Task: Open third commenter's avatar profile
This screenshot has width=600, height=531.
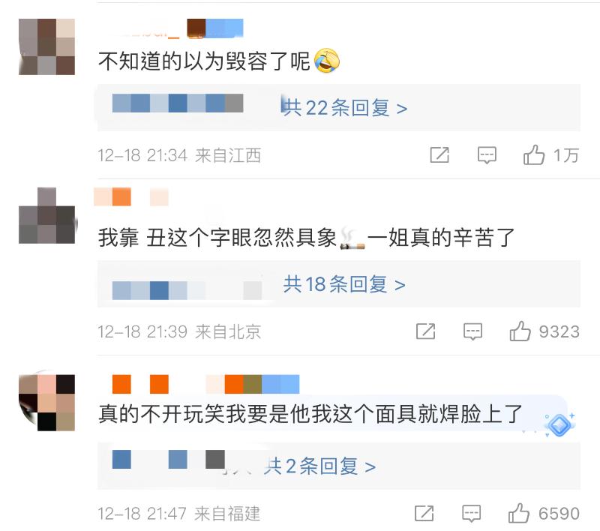Action: point(46,403)
